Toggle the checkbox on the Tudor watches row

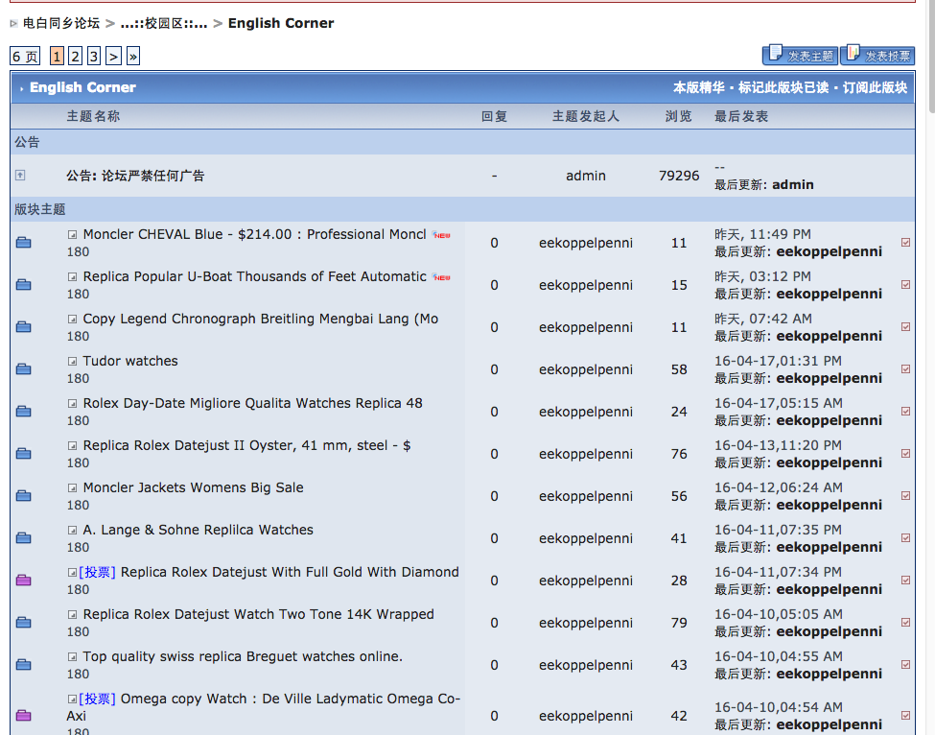pyautogui.click(x=906, y=369)
